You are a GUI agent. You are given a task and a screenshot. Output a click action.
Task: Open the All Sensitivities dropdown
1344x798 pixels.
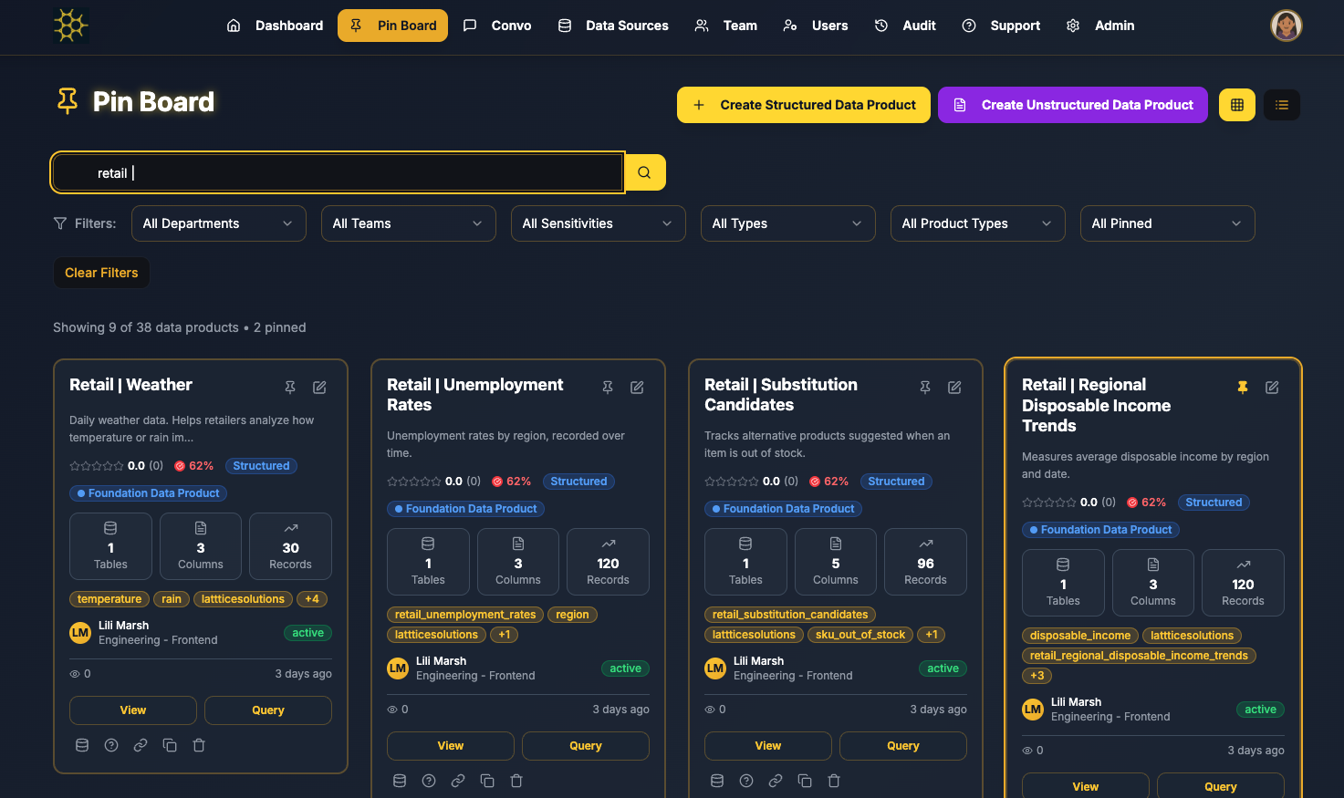599,223
